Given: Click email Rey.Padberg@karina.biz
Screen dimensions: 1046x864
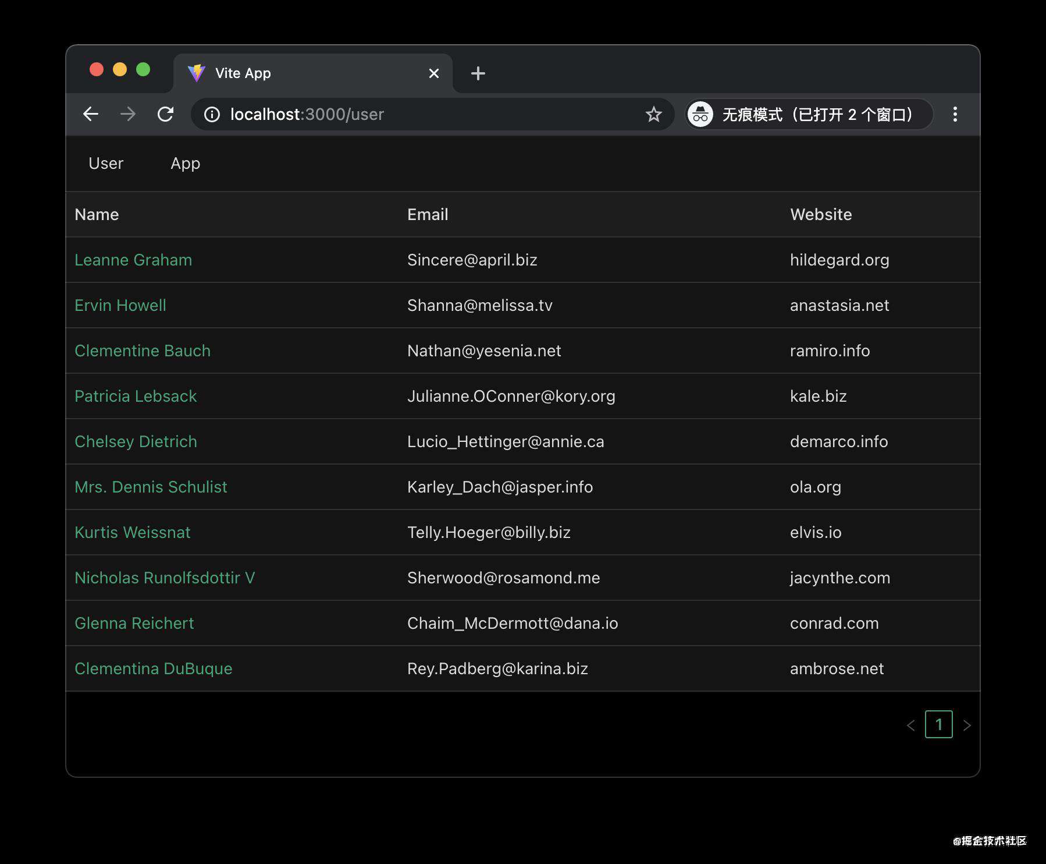Looking at the screenshot, I should click(x=497, y=669).
